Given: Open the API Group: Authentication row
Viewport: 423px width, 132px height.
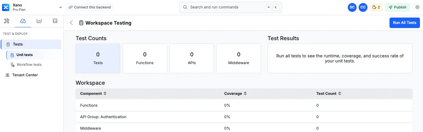Looking at the screenshot, I should click(x=244, y=117).
